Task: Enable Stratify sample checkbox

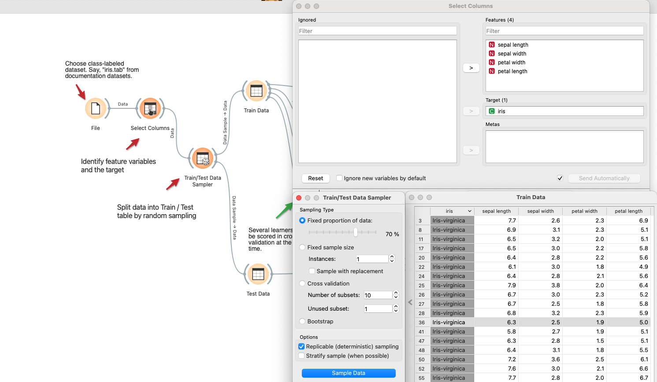Action: coord(302,356)
